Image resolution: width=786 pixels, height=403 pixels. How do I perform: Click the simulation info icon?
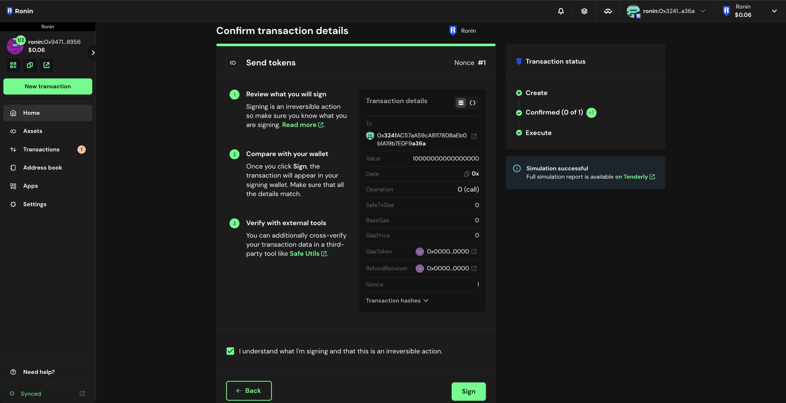[516, 168]
